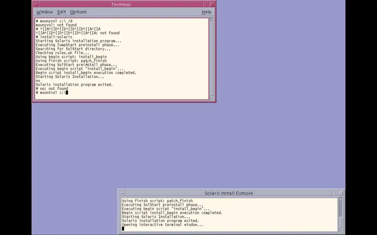Screen dimensions: 377x235
Task: Click '# no: not found' line in Terminal
Action: (x=52, y=89)
